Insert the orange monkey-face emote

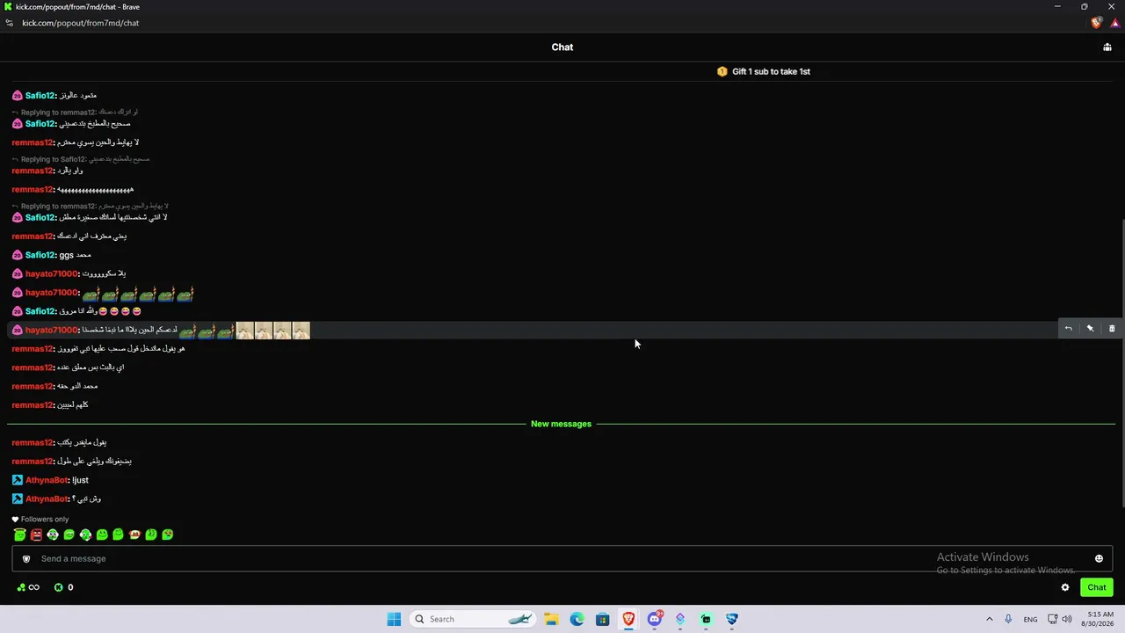point(134,535)
